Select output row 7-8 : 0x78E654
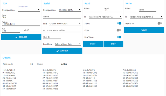This screenshot has height=96, width=166. point(129,70)
